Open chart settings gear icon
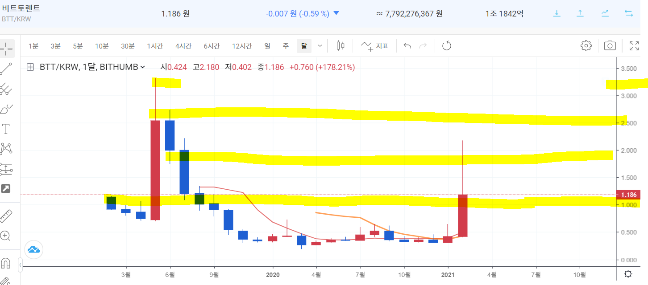The image size is (648, 285). click(586, 45)
